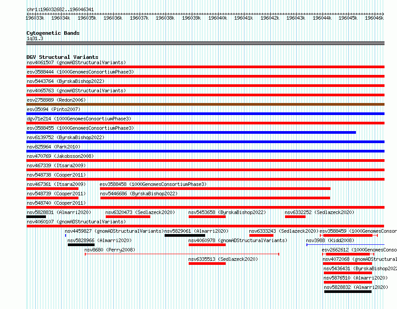Open nsv8680 Perry2008 label

click(110, 250)
